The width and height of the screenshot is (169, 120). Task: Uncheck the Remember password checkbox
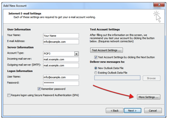coord(39,89)
